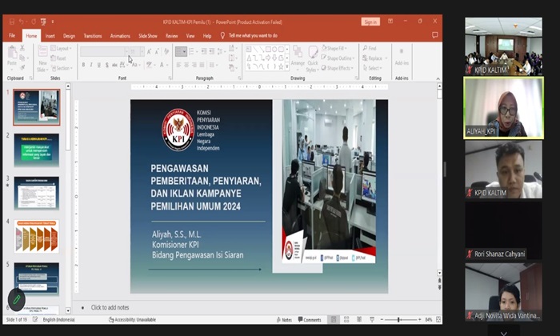This screenshot has width=560, height=336.
Task: Apply Bold formatting in Font group
Action: (x=82, y=65)
